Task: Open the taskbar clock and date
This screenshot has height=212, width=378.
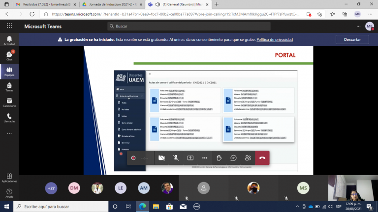Action: (353, 207)
